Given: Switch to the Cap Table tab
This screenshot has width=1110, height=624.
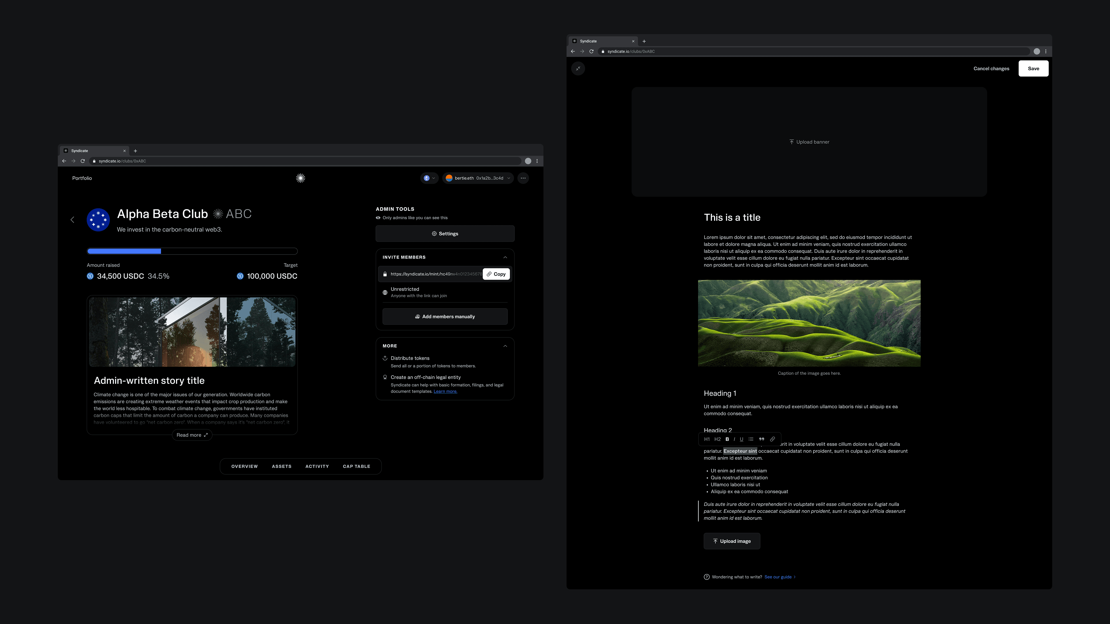Looking at the screenshot, I should tap(356, 466).
